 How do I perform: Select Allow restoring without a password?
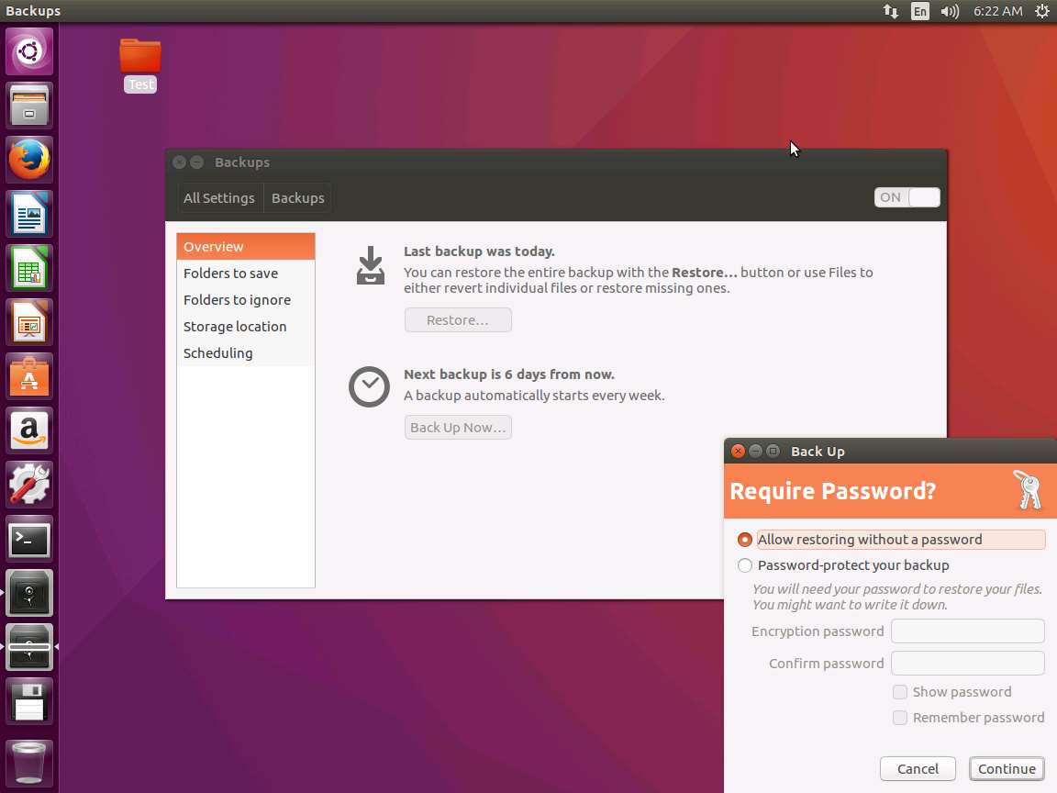891,540
